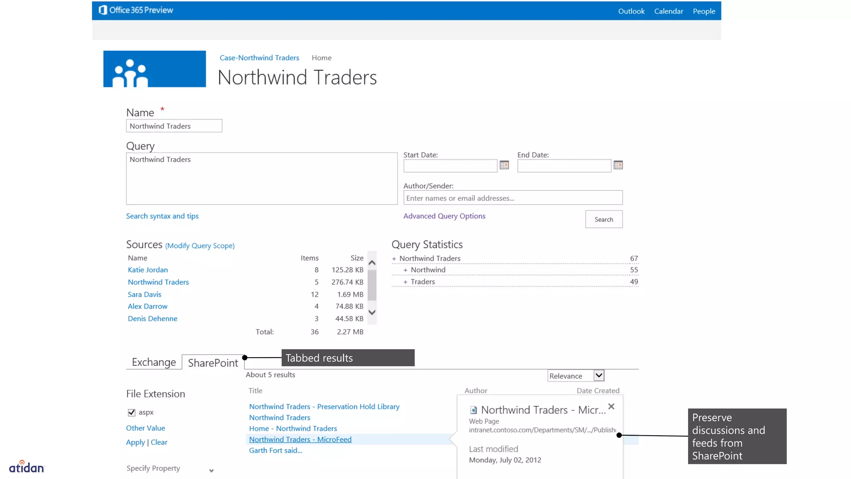
Task: Go to the Home breadcrumb
Action: coord(322,58)
